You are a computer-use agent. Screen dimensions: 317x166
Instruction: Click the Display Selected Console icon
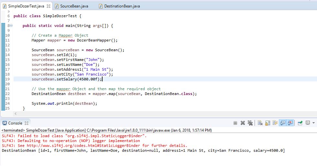308,123
